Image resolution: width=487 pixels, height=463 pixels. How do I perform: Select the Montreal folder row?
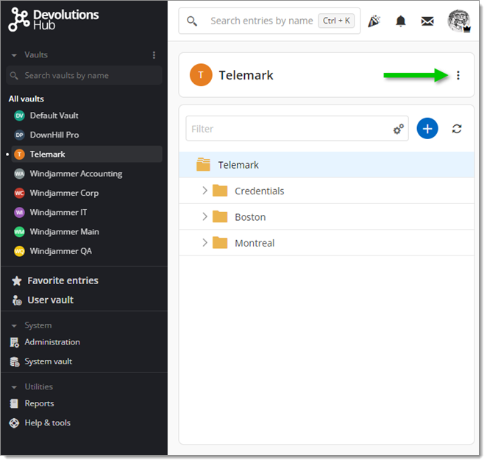[x=327, y=243]
